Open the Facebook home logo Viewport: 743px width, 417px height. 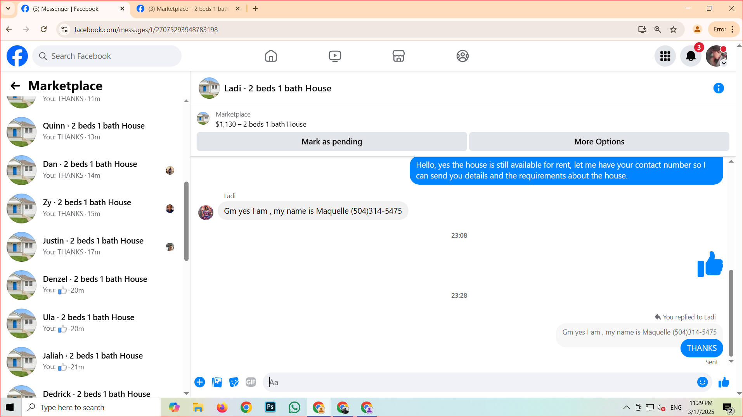(x=17, y=56)
